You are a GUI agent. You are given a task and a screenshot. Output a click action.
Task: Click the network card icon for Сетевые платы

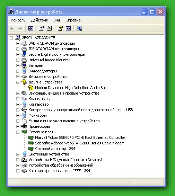24,132
